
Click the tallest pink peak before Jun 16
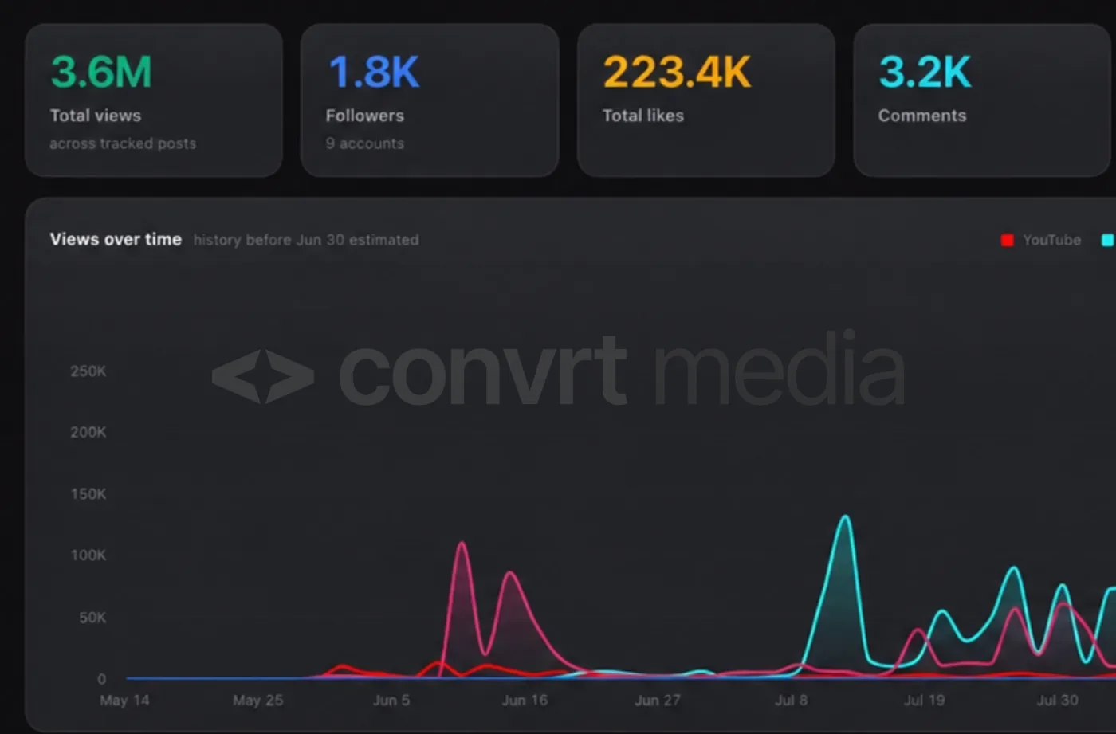(462, 544)
